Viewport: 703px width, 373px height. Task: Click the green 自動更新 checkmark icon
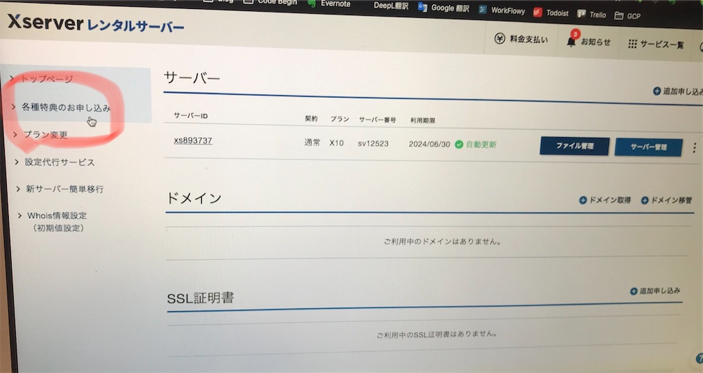pos(459,144)
